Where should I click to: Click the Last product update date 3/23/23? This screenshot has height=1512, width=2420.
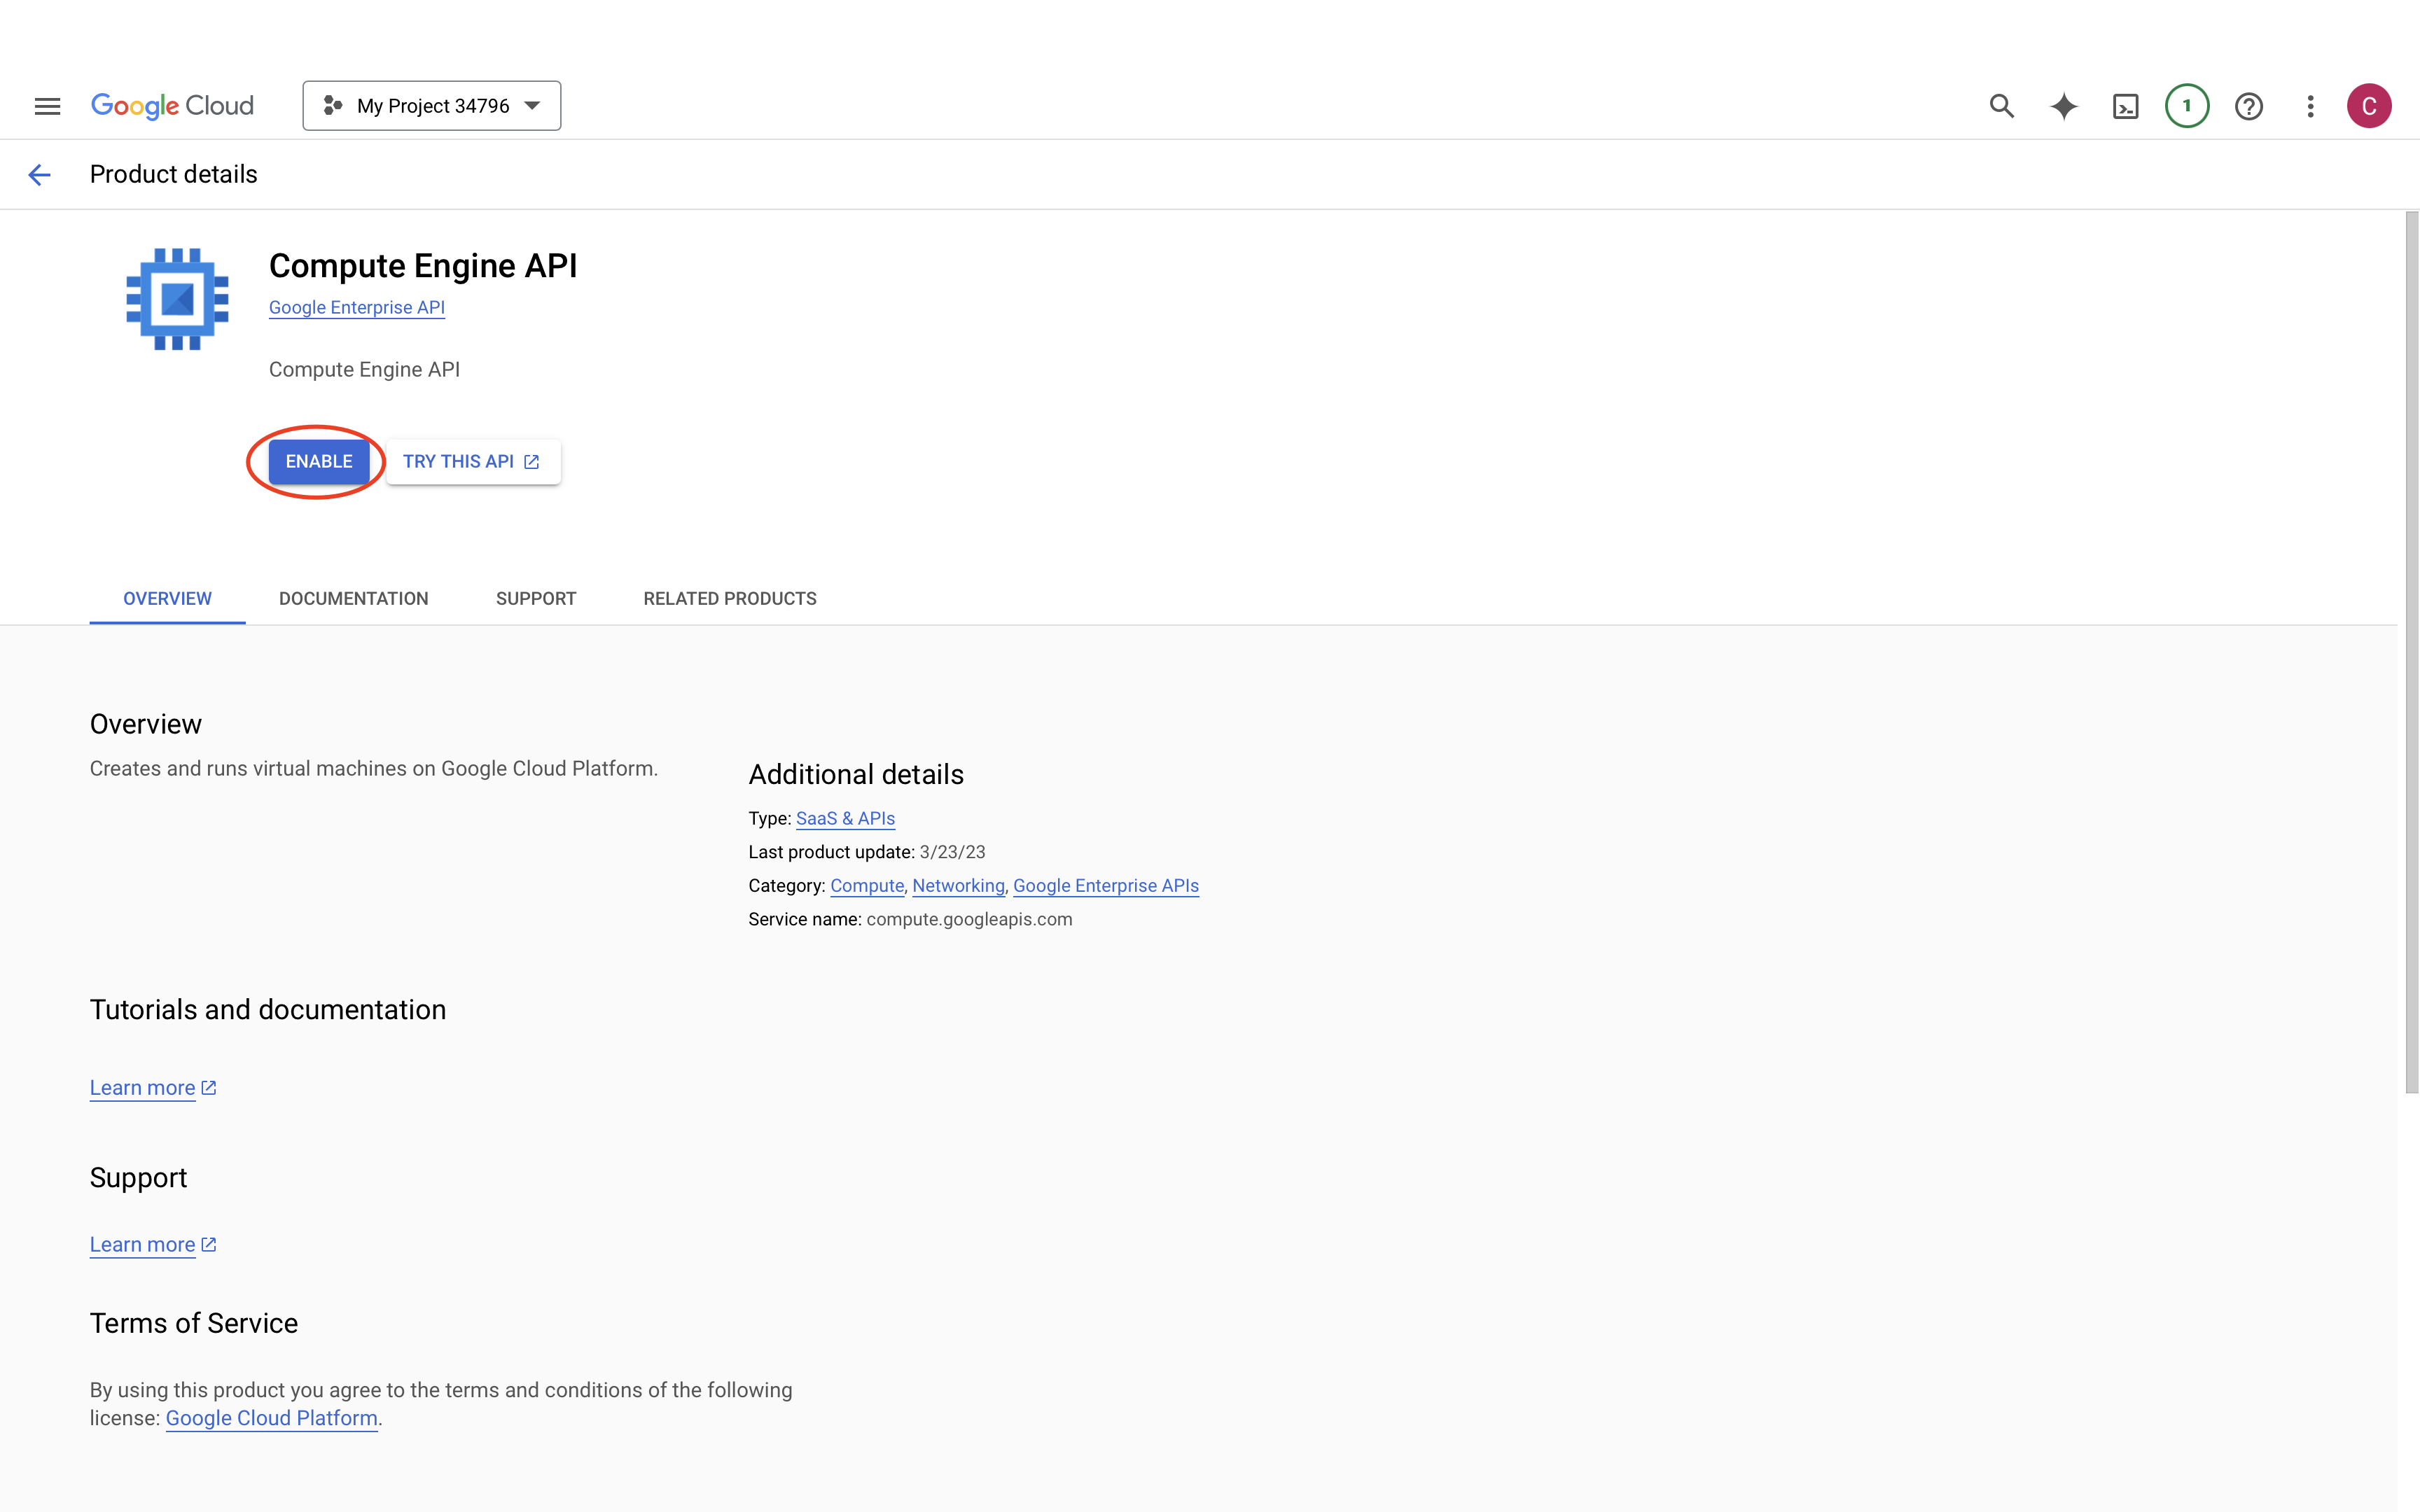click(952, 852)
